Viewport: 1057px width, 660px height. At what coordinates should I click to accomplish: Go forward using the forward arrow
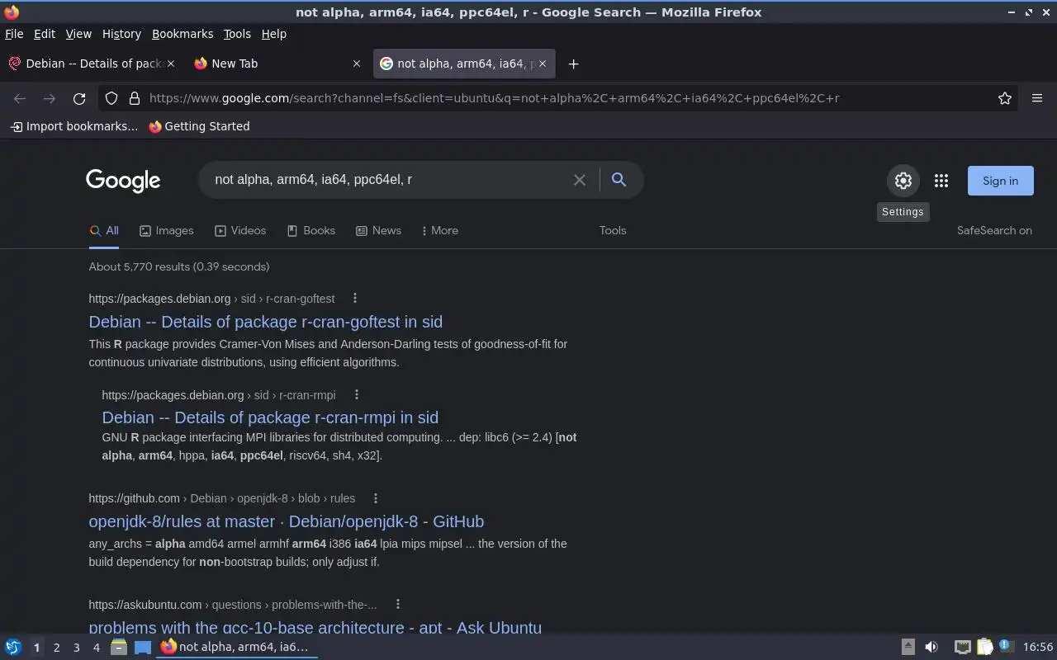pos(50,98)
